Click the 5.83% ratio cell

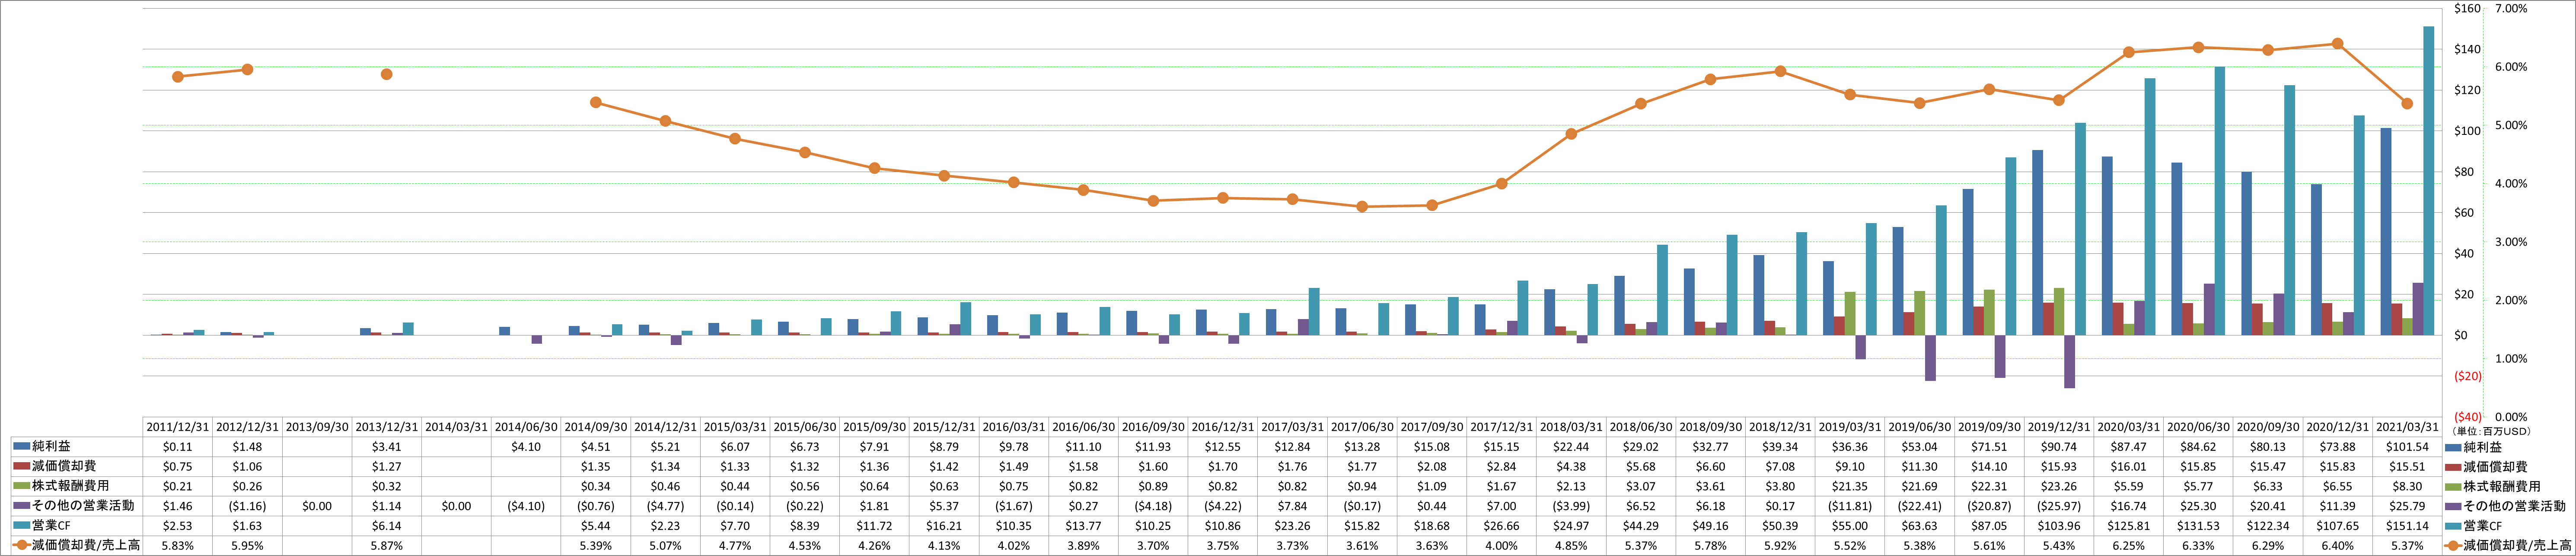click(178, 546)
